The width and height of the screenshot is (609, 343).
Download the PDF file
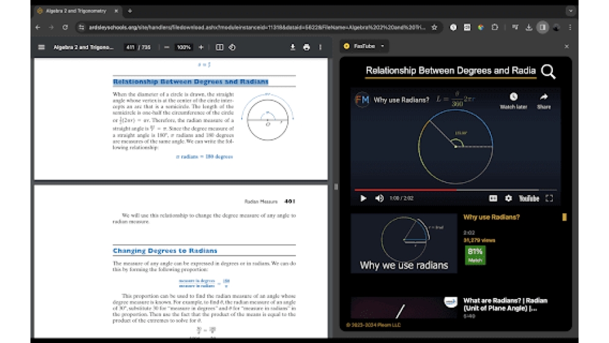click(x=293, y=47)
